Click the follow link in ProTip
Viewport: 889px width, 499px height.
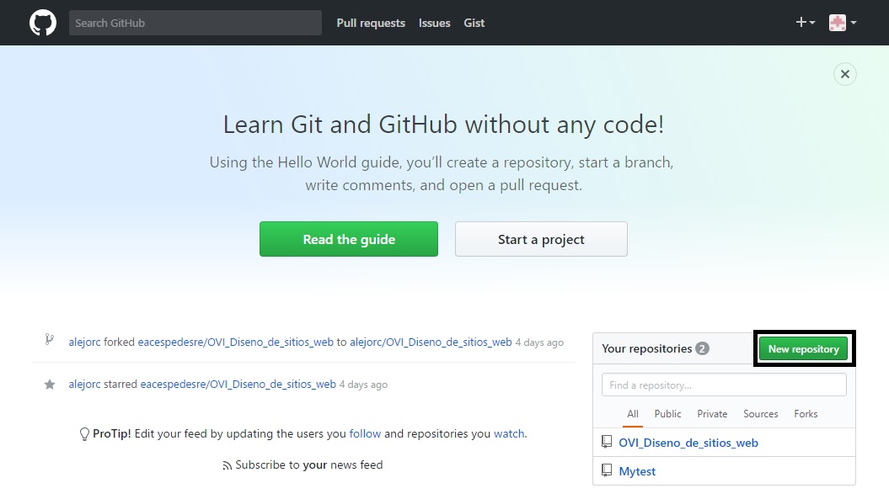(x=365, y=434)
